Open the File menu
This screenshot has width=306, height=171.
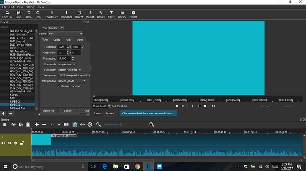point(4,7)
